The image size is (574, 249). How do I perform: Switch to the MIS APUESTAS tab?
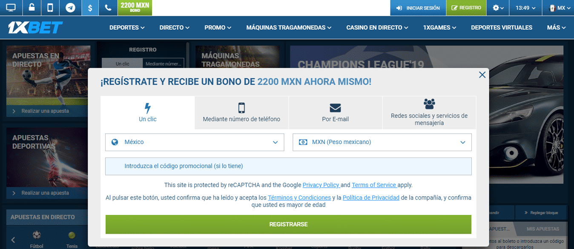tap(542, 229)
